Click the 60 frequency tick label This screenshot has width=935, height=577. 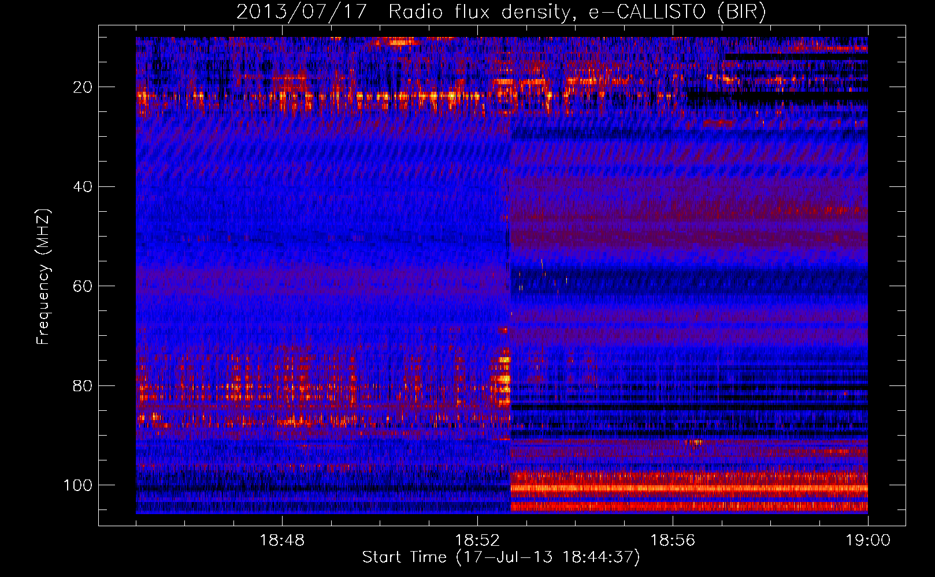83,286
